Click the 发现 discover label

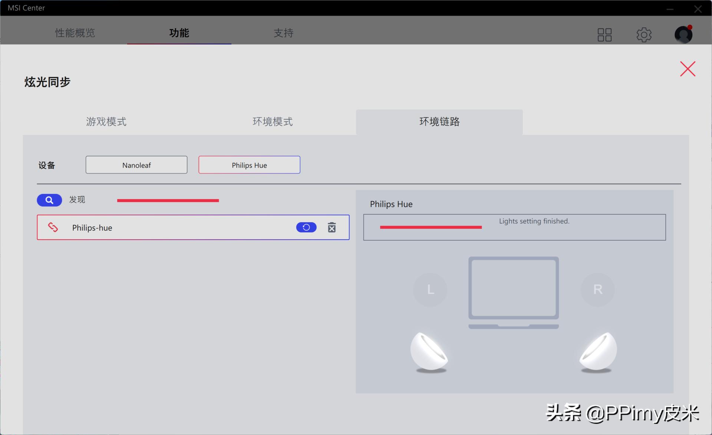tap(77, 200)
